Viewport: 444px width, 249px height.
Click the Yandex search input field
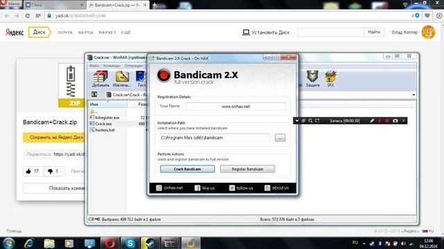click(330, 33)
